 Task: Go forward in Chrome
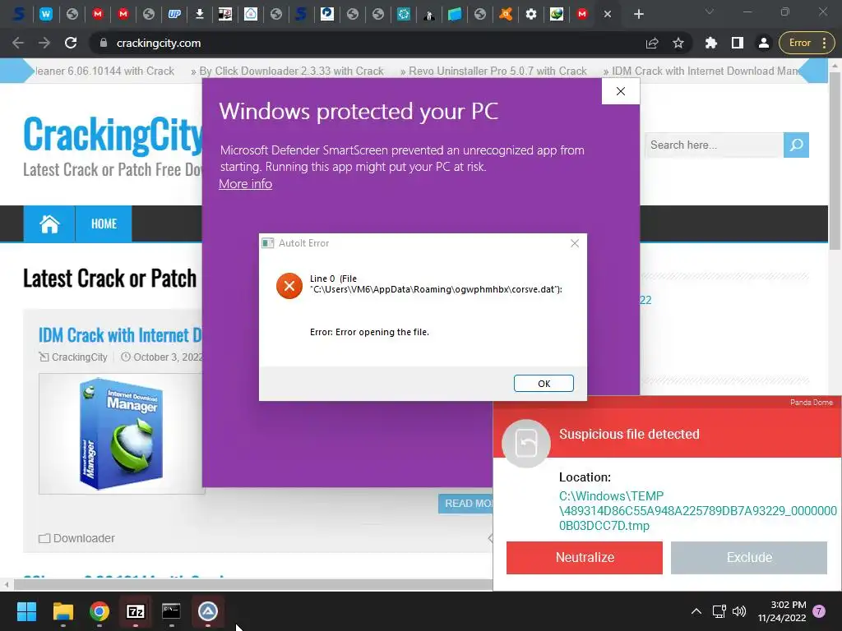click(44, 43)
